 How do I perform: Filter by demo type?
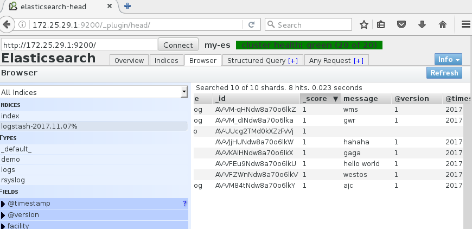(94, 159)
